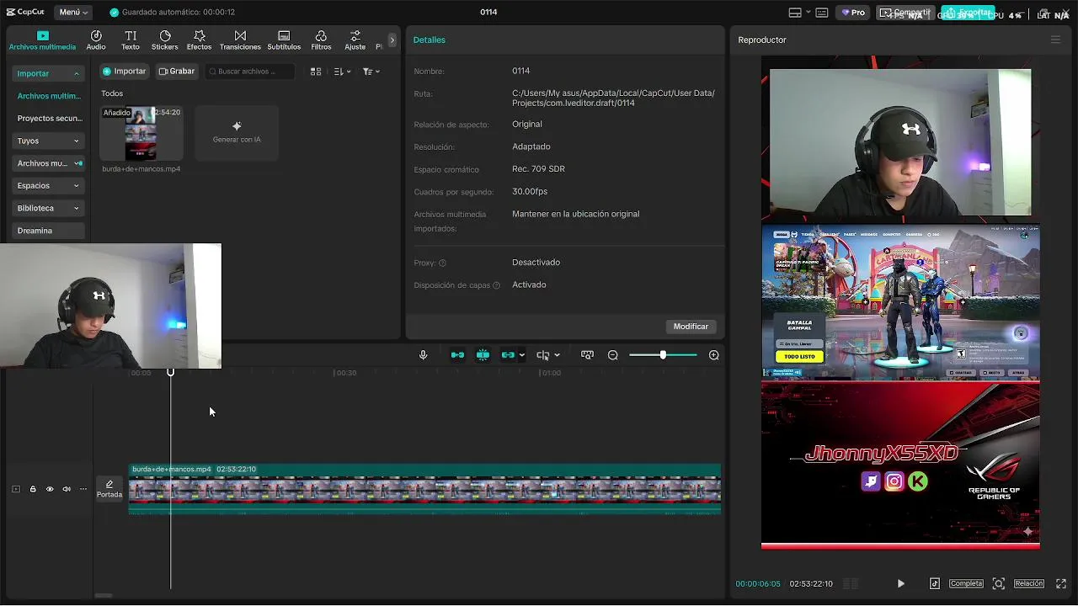This screenshot has height=606, width=1078.
Task: Click the Importar button in media panel
Action: 124,72
